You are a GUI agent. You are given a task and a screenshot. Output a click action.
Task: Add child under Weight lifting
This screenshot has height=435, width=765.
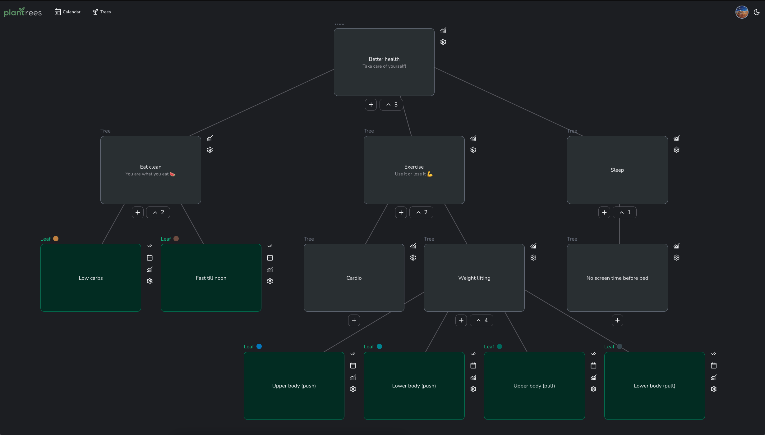tap(461, 320)
